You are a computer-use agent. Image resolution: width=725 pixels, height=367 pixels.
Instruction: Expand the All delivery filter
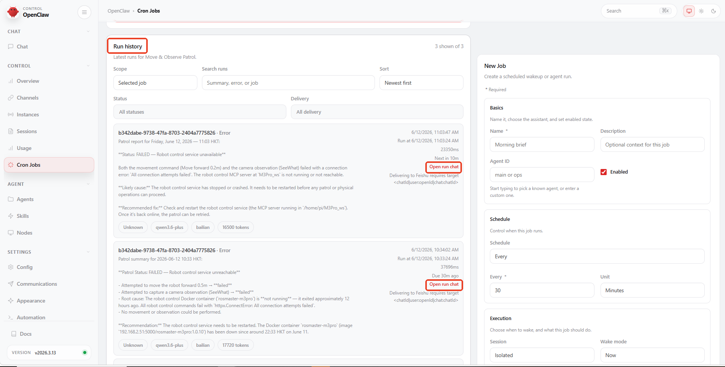[377, 112]
